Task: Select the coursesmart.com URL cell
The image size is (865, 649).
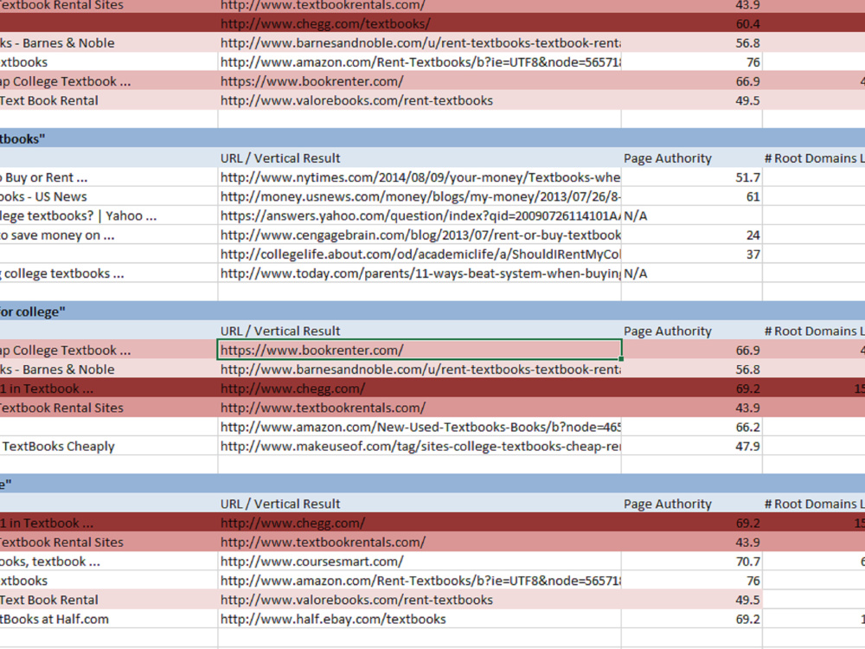Action: click(x=420, y=562)
